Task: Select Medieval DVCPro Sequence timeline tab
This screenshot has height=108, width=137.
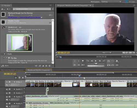Action: [x=39, y=70]
